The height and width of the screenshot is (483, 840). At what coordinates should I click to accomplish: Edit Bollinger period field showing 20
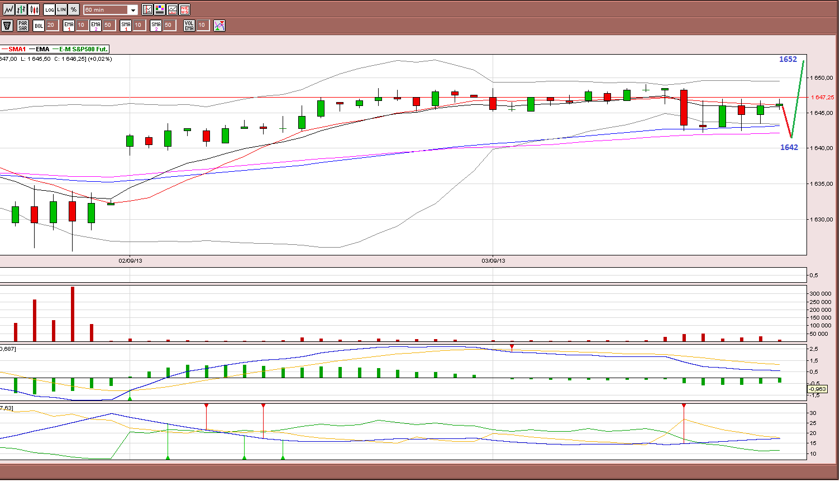pyautogui.click(x=51, y=26)
